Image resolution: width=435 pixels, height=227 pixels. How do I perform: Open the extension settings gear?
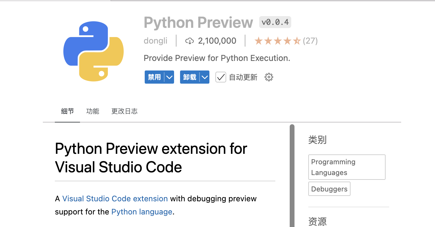269,77
